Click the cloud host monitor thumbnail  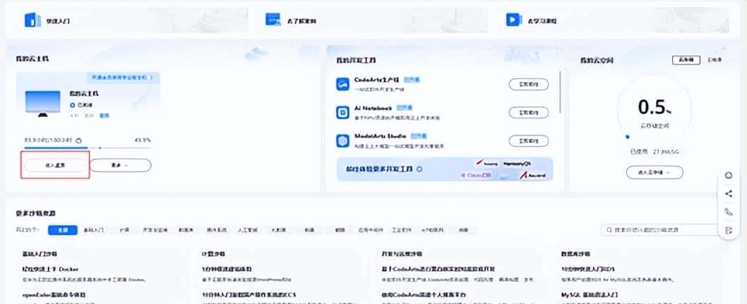[43, 103]
